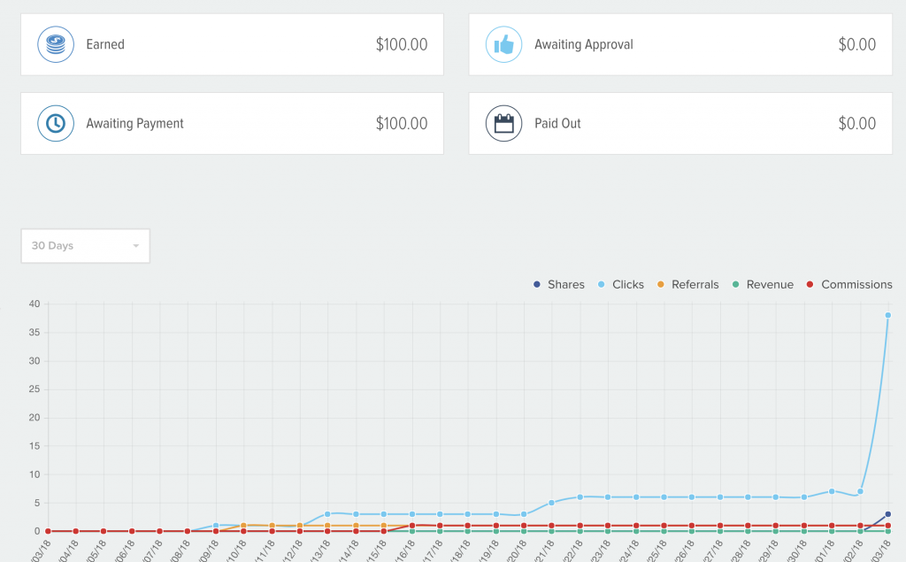Open the 30 Days dropdown

(x=85, y=245)
